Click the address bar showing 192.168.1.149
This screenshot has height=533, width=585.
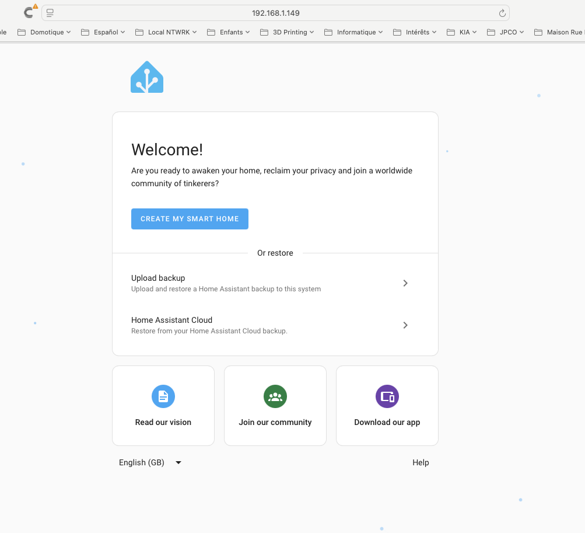point(275,13)
